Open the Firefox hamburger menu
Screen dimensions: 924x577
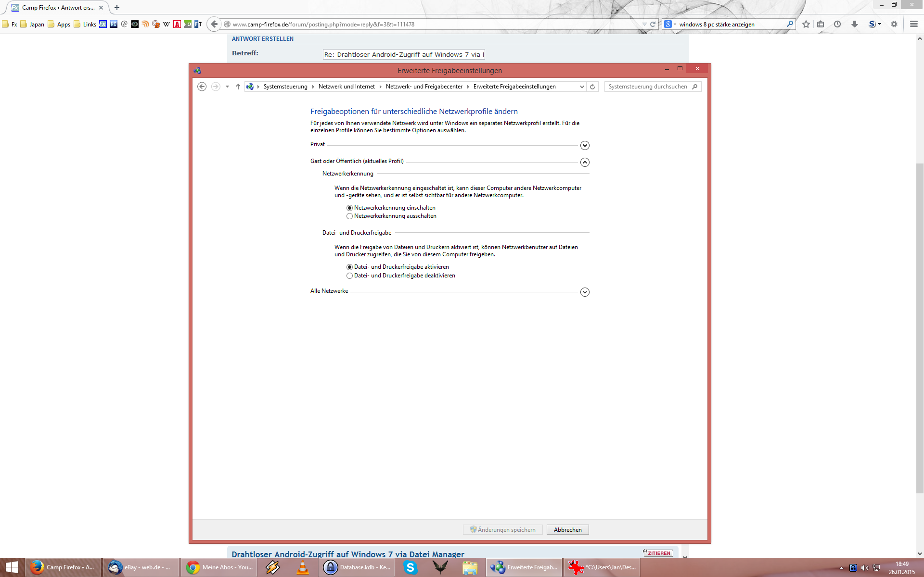click(x=913, y=24)
